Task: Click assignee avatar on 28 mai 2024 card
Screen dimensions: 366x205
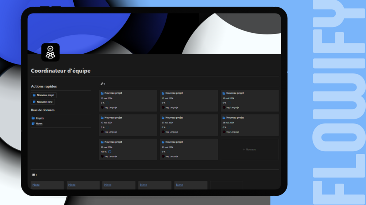Action: tap(224, 132)
